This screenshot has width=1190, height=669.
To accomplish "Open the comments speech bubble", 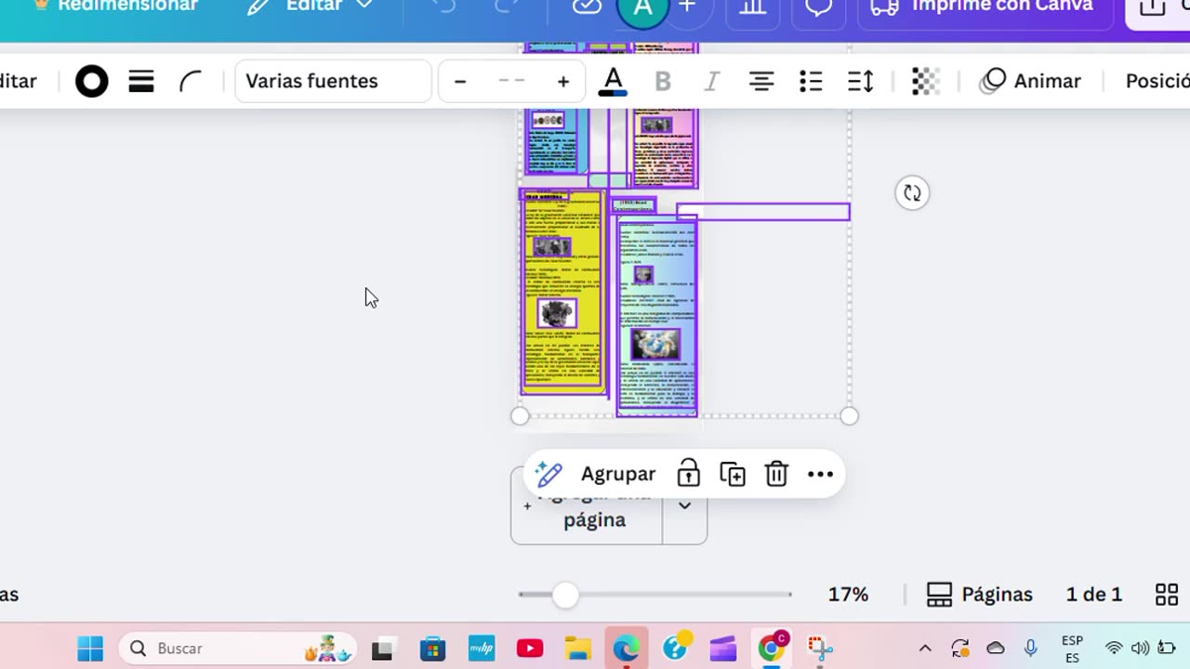I will (818, 6).
